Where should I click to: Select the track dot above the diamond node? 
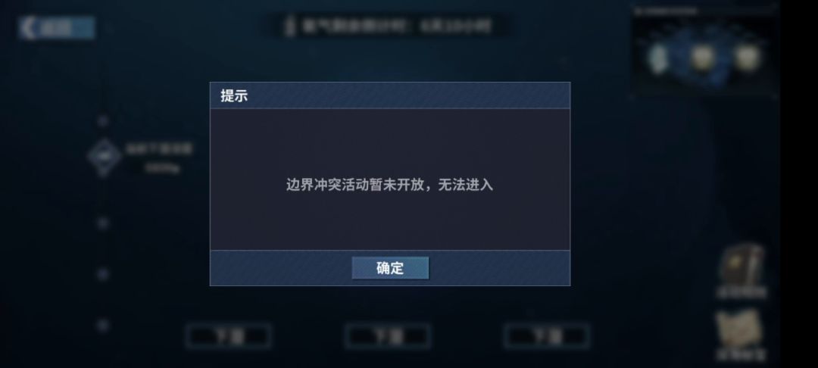point(103,121)
